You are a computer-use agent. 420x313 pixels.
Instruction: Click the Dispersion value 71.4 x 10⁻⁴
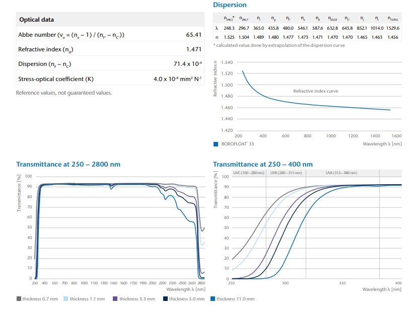pyautogui.click(x=187, y=64)
